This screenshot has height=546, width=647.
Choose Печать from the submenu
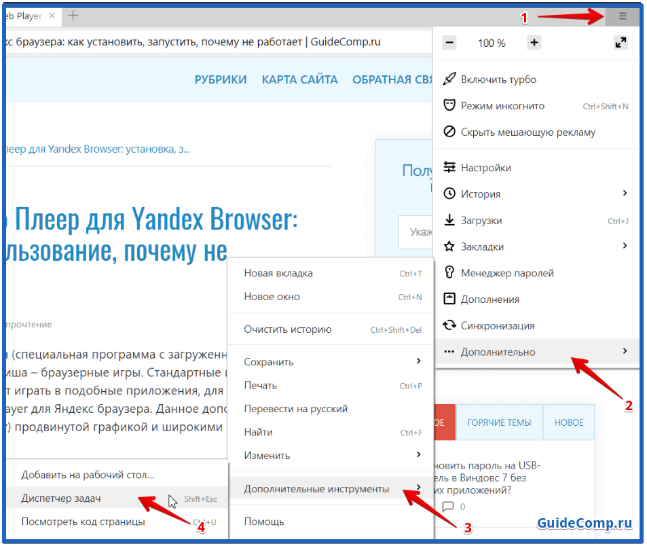point(331,386)
